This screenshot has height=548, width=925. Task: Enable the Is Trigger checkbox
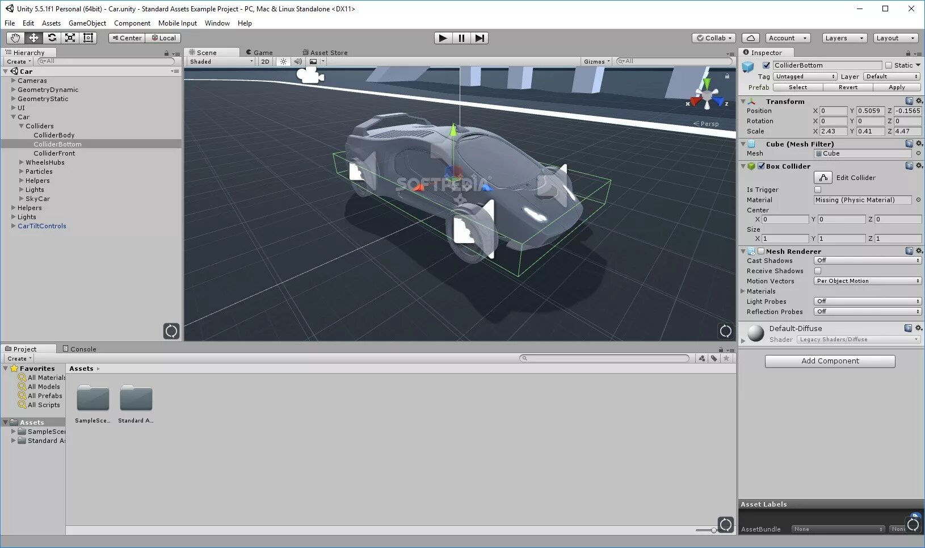click(818, 190)
